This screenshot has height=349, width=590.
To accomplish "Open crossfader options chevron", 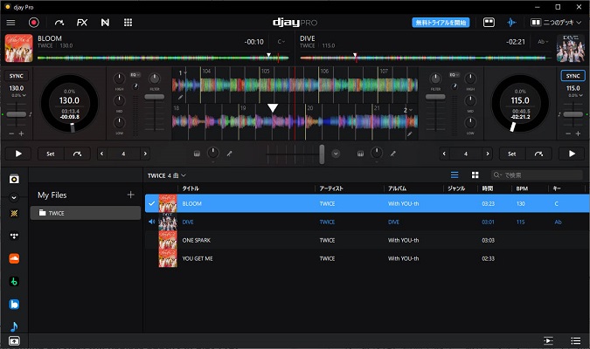I will coord(336,154).
